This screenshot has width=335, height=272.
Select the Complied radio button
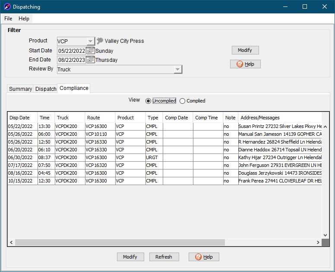click(183, 101)
